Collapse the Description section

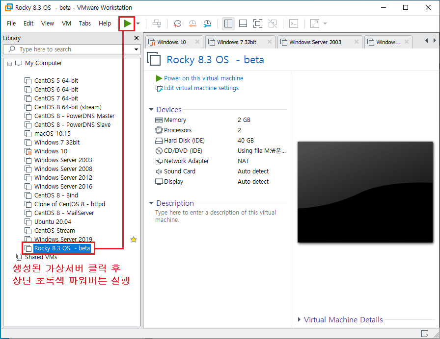click(151, 203)
